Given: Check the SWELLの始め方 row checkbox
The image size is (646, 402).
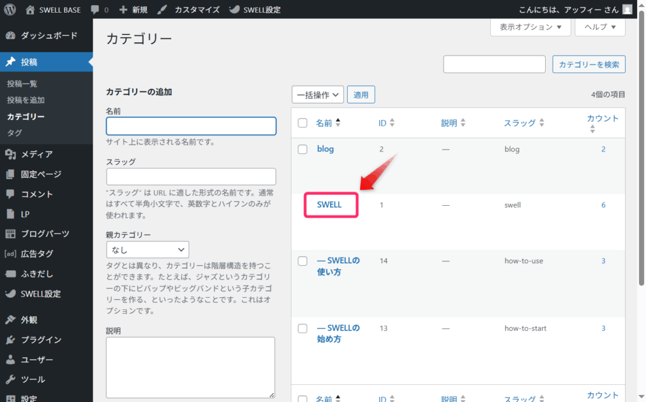Looking at the screenshot, I should pyautogui.click(x=302, y=329).
